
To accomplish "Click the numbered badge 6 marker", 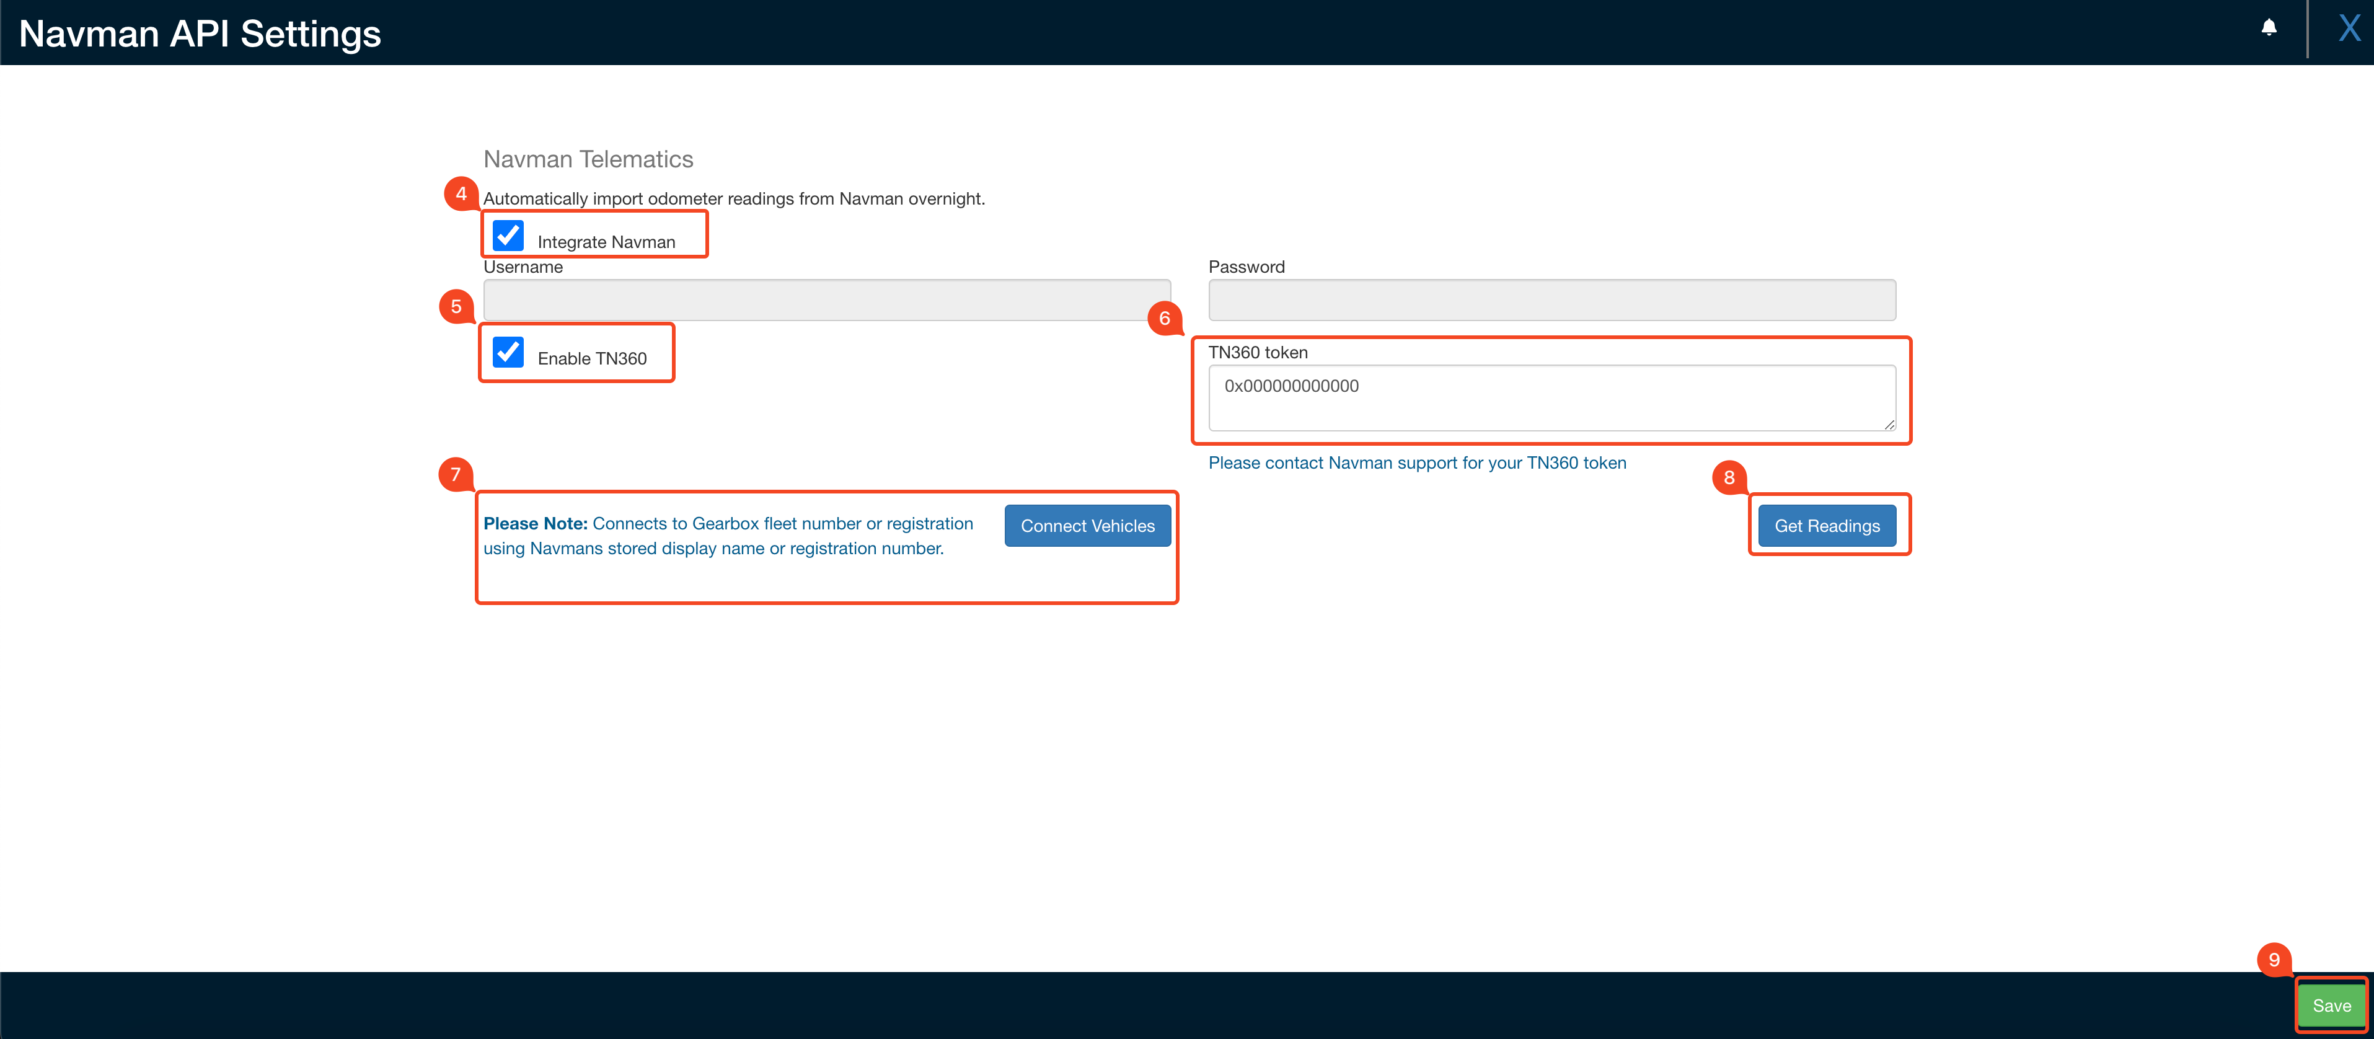I will 1166,318.
